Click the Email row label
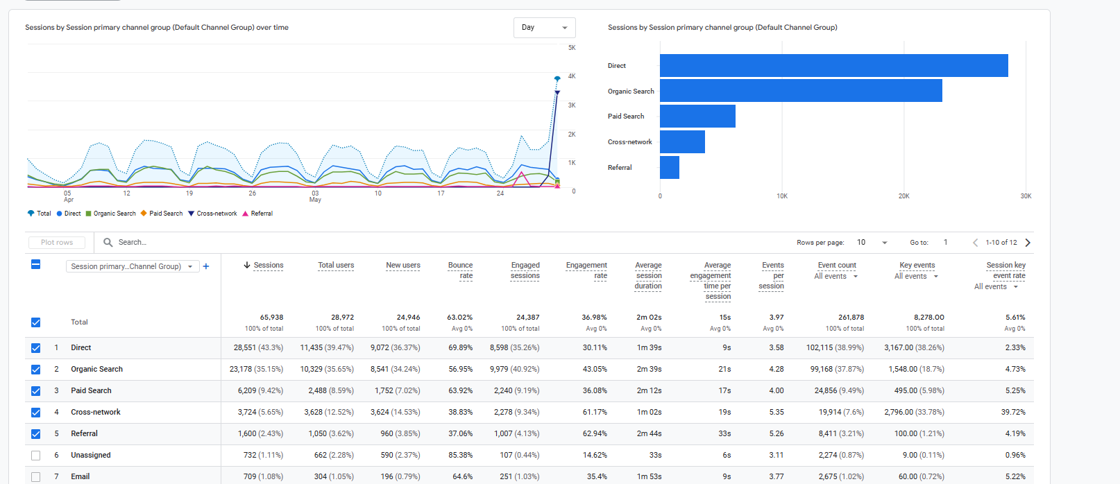This screenshot has height=484, width=1120. click(80, 477)
